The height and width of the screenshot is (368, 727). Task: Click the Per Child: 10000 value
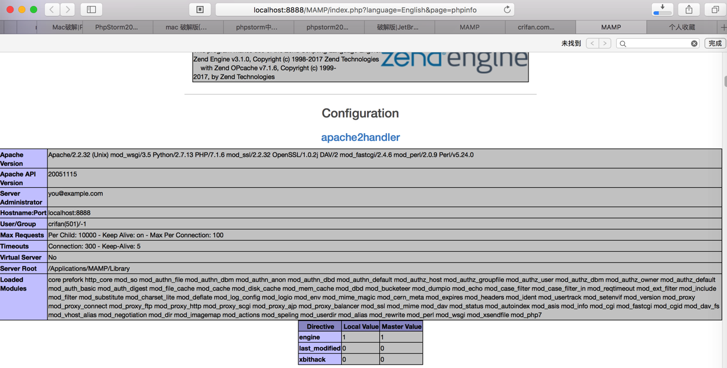pyautogui.click(x=136, y=235)
